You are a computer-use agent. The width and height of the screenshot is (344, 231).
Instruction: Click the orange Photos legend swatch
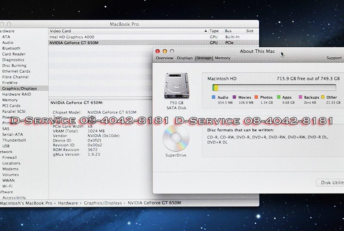(x=256, y=97)
